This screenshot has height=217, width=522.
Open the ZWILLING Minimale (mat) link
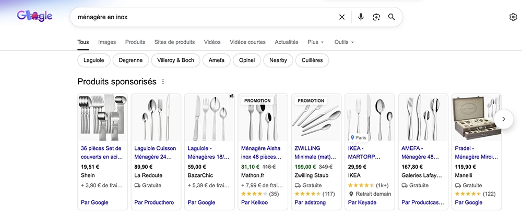point(315,152)
